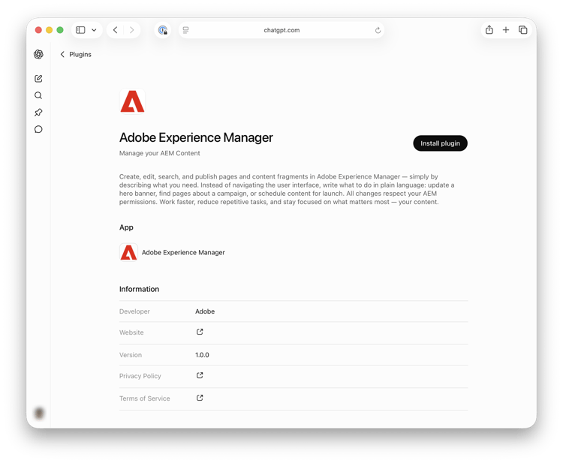Minimize the window with the yellow button

50,30
